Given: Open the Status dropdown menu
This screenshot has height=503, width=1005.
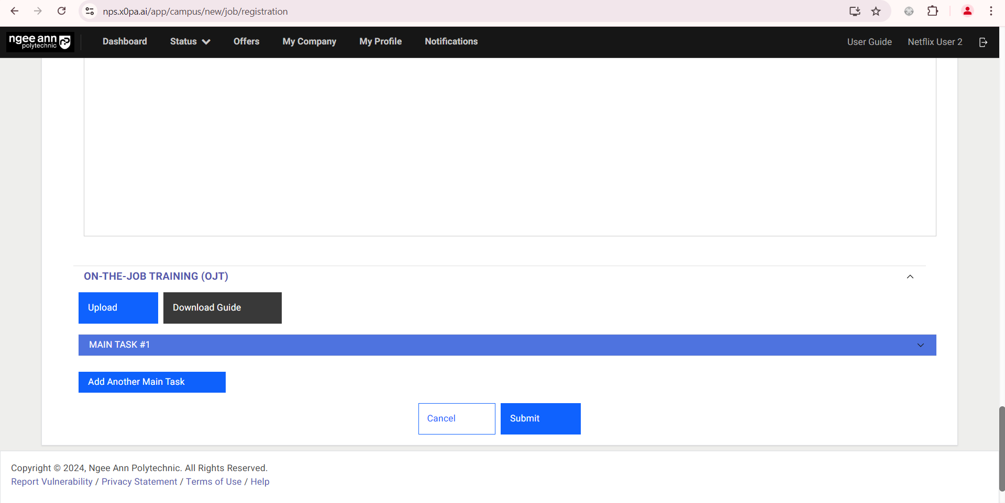Looking at the screenshot, I should tap(190, 42).
